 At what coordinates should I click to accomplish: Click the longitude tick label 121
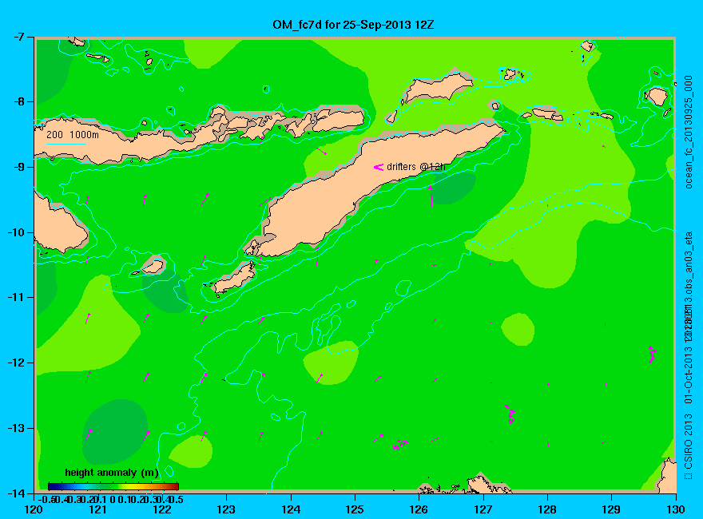coord(97,509)
